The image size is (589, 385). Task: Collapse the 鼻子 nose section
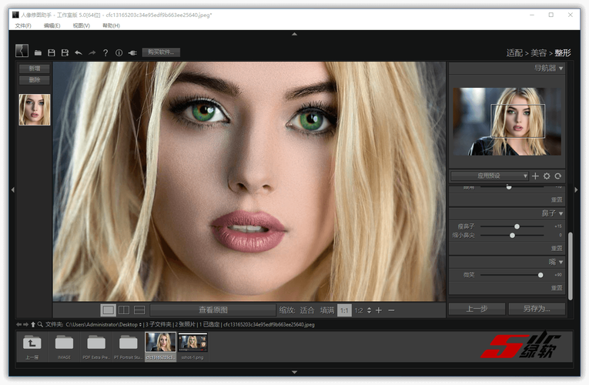coord(561,214)
